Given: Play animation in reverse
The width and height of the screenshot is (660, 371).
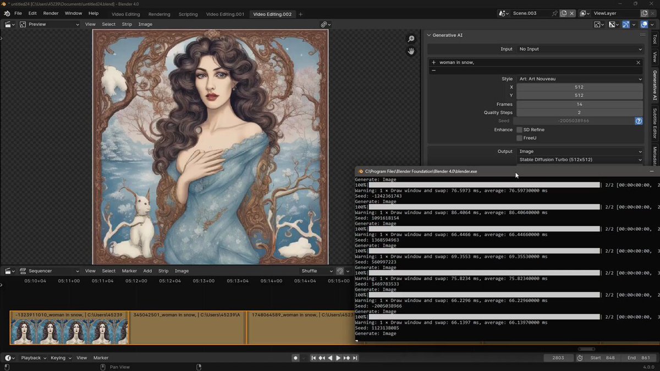Looking at the screenshot, I should [x=330, y=358].
